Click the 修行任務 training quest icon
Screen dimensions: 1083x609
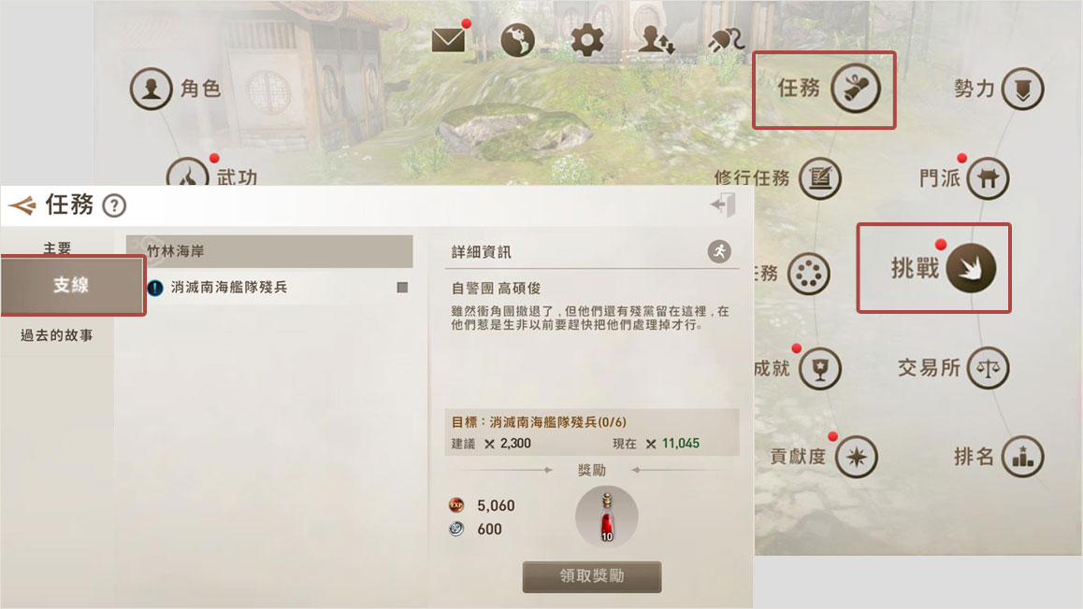[820, 178]
